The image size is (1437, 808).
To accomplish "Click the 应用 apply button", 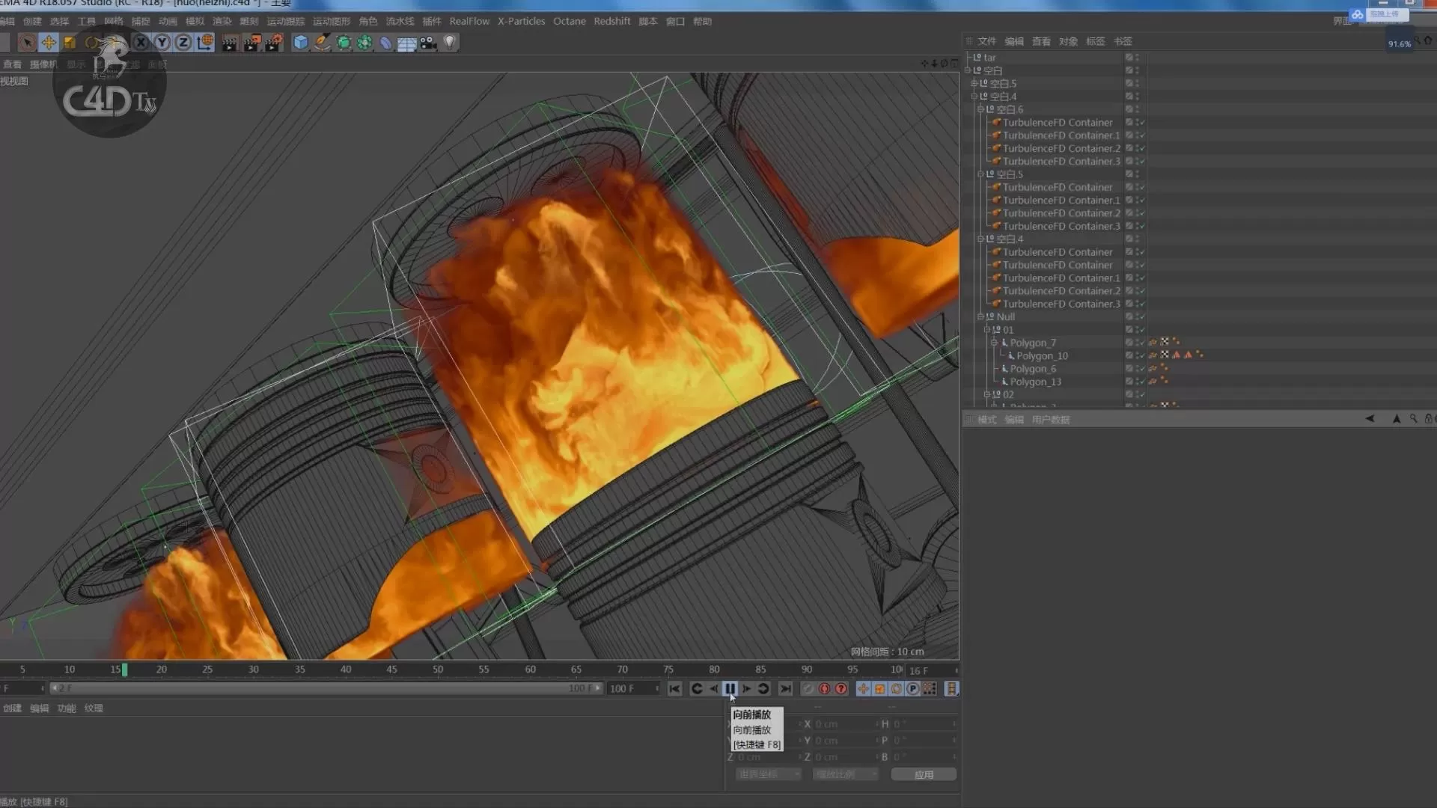I will [x=924, y=774].
